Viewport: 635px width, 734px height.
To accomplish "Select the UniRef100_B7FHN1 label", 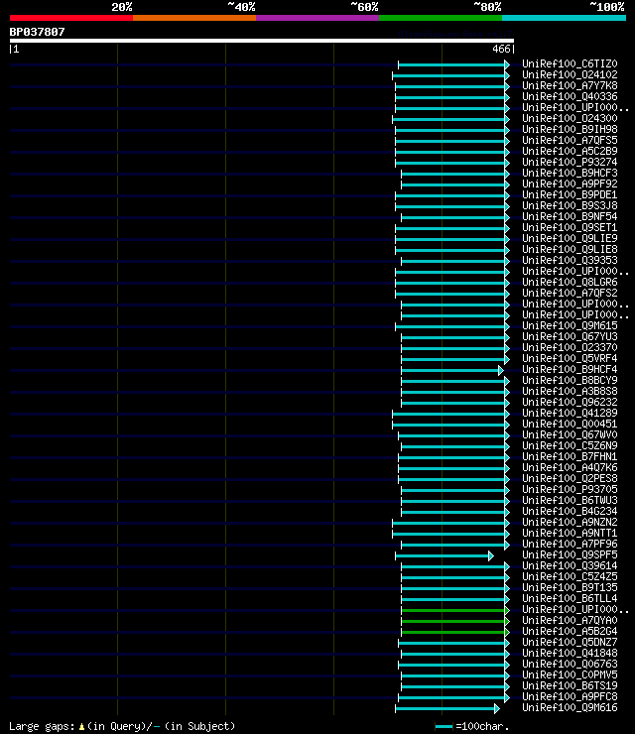I will (x=570, y=456).
